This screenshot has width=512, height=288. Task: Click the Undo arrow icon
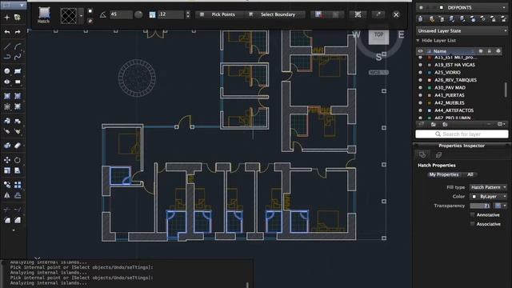pos(7,32)
